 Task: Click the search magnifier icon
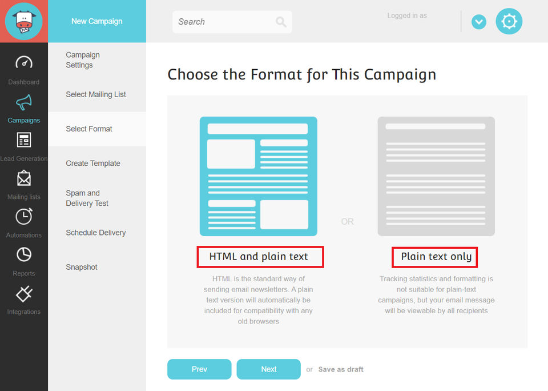[x=281, y=22]
